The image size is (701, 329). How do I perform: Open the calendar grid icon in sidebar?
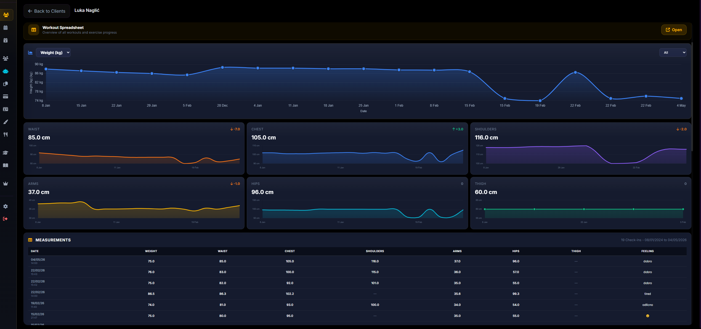[6, 28]
